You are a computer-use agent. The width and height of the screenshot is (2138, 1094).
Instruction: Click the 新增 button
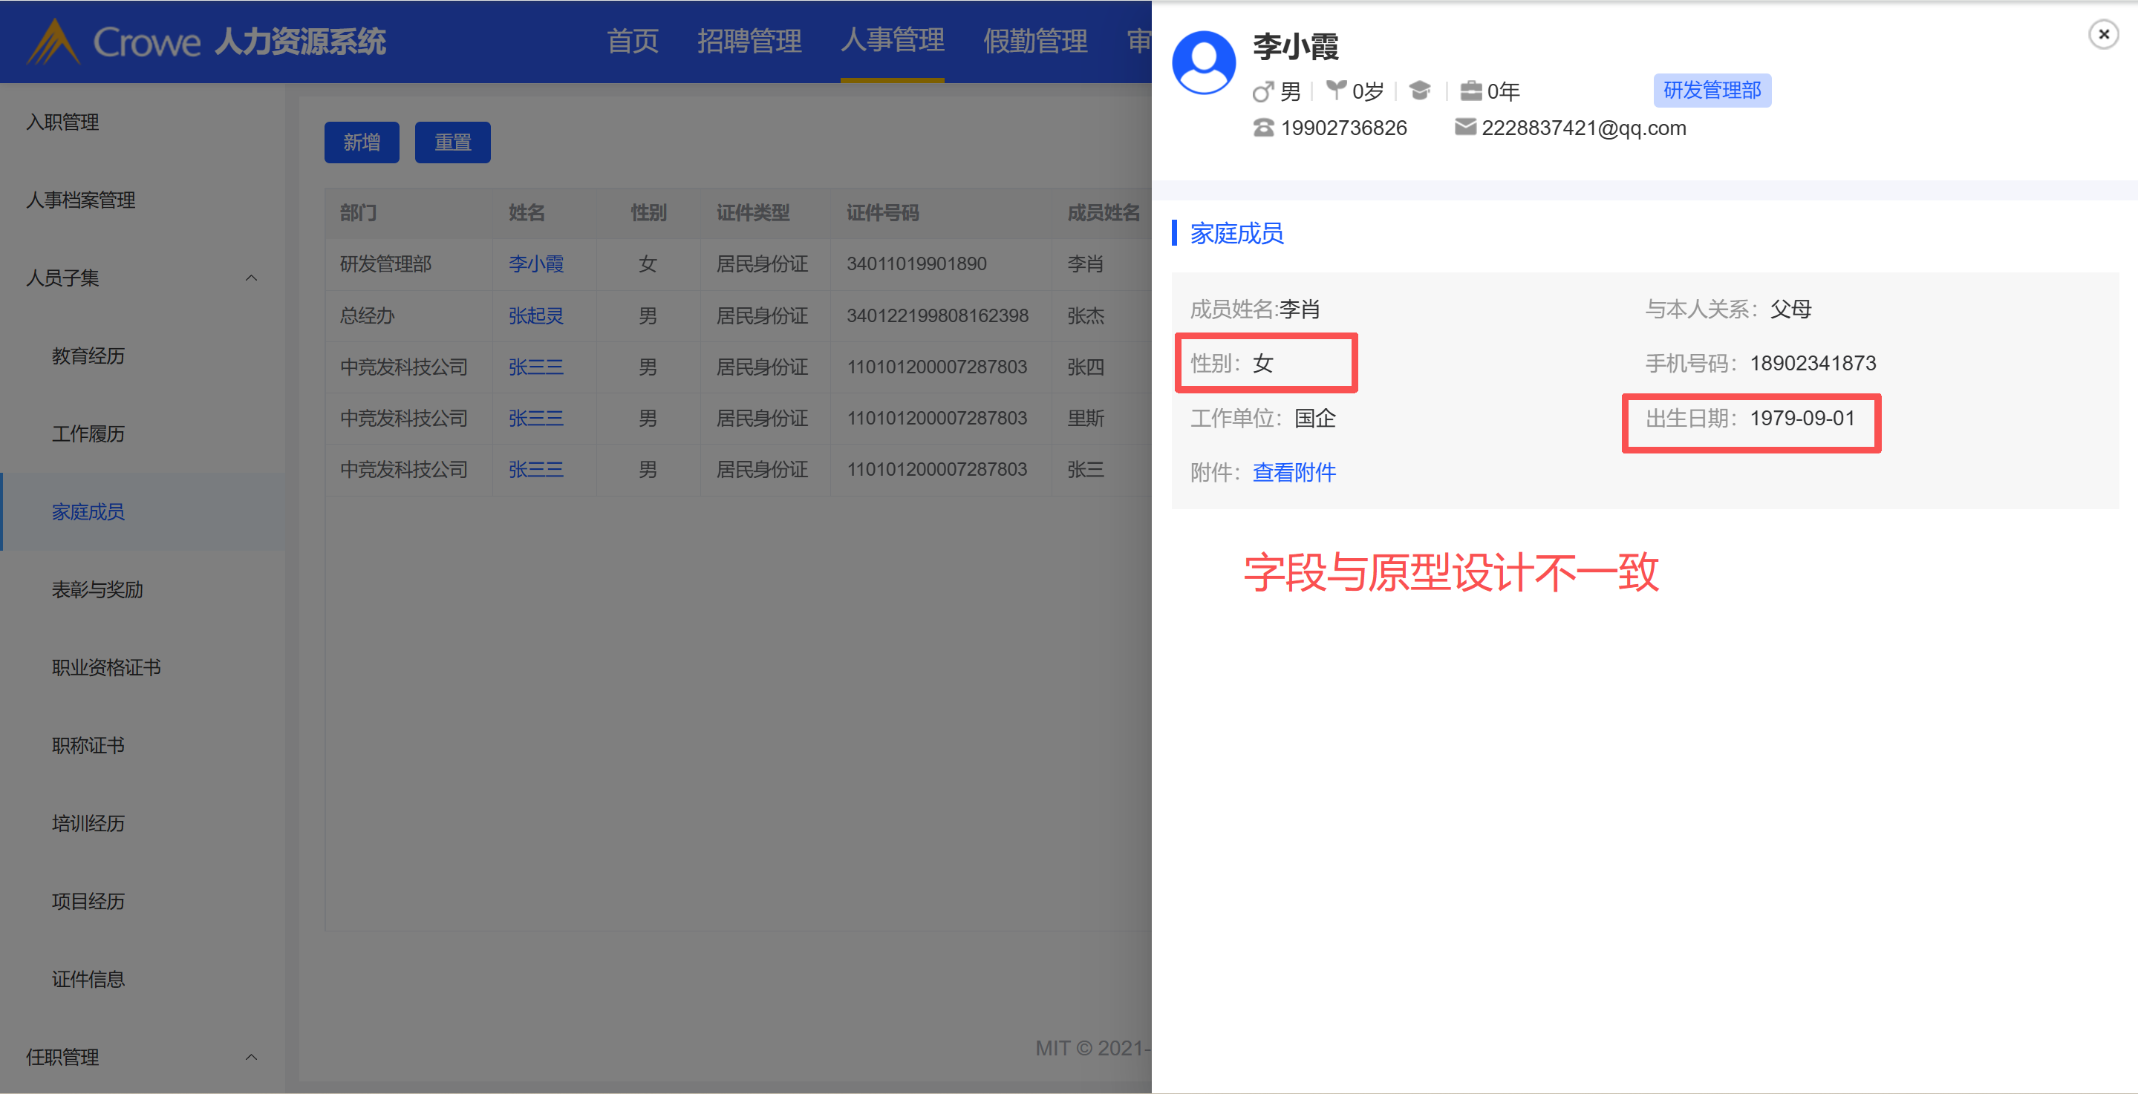click(361, 143)
